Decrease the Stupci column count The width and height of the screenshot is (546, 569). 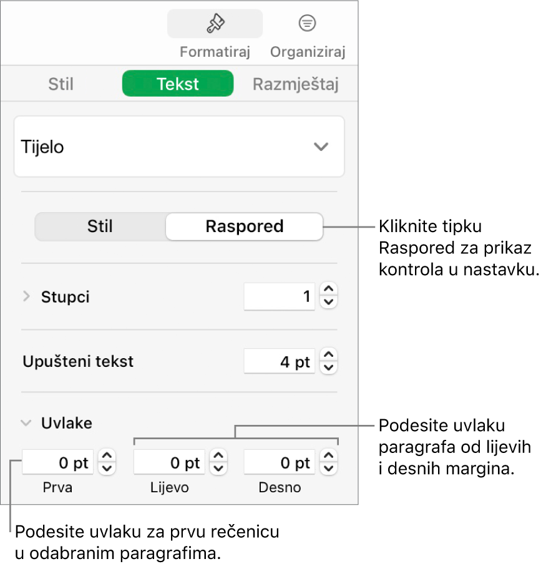coord(329,303)
